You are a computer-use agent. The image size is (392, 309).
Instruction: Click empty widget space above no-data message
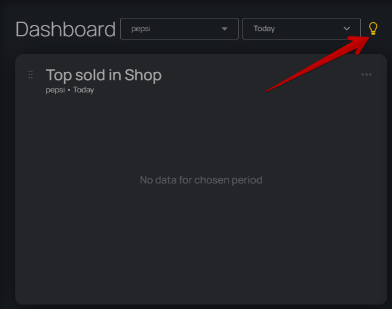(201, 134)
